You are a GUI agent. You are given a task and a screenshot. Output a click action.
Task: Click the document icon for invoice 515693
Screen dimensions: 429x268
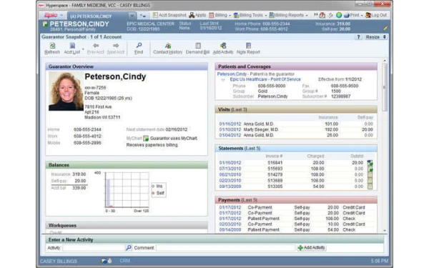point(370,169)
